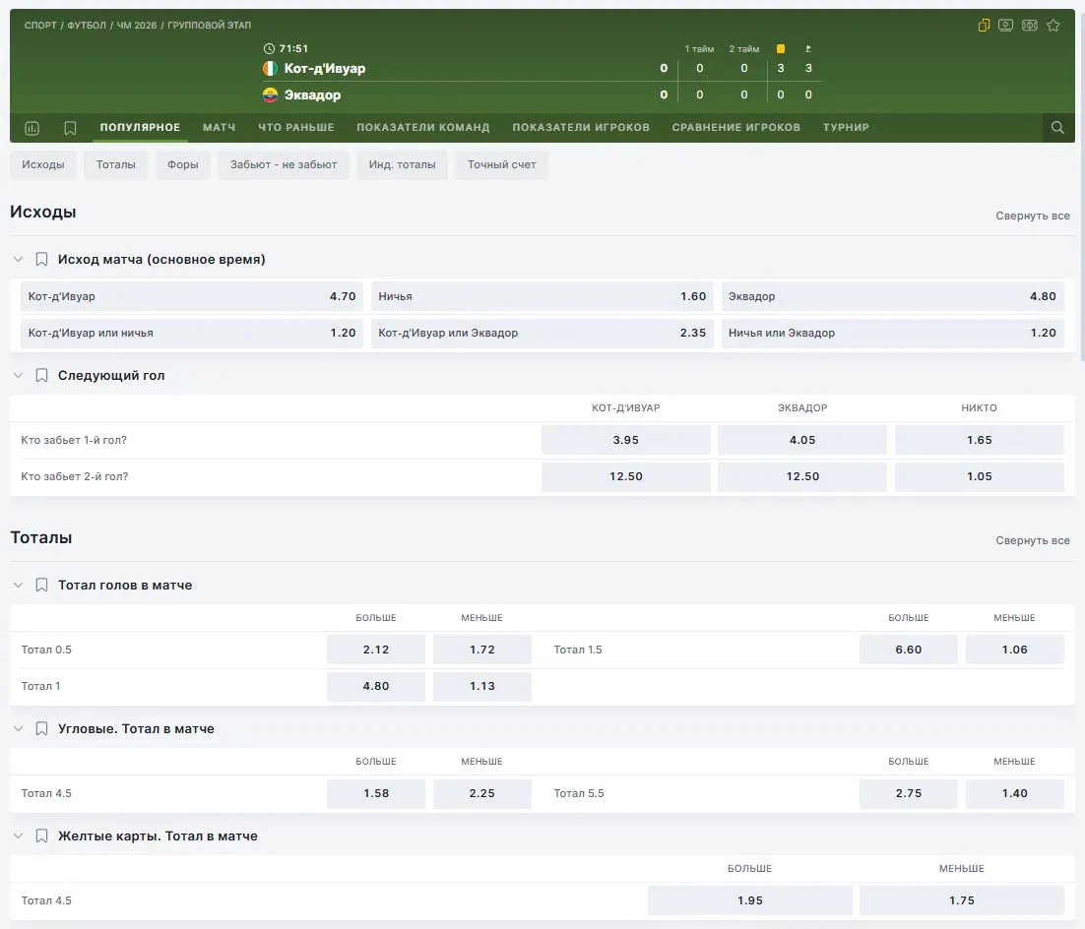Screen dimensions: 1085x929
Task: Switch to the Матч tab
Action: coord(220,127)
